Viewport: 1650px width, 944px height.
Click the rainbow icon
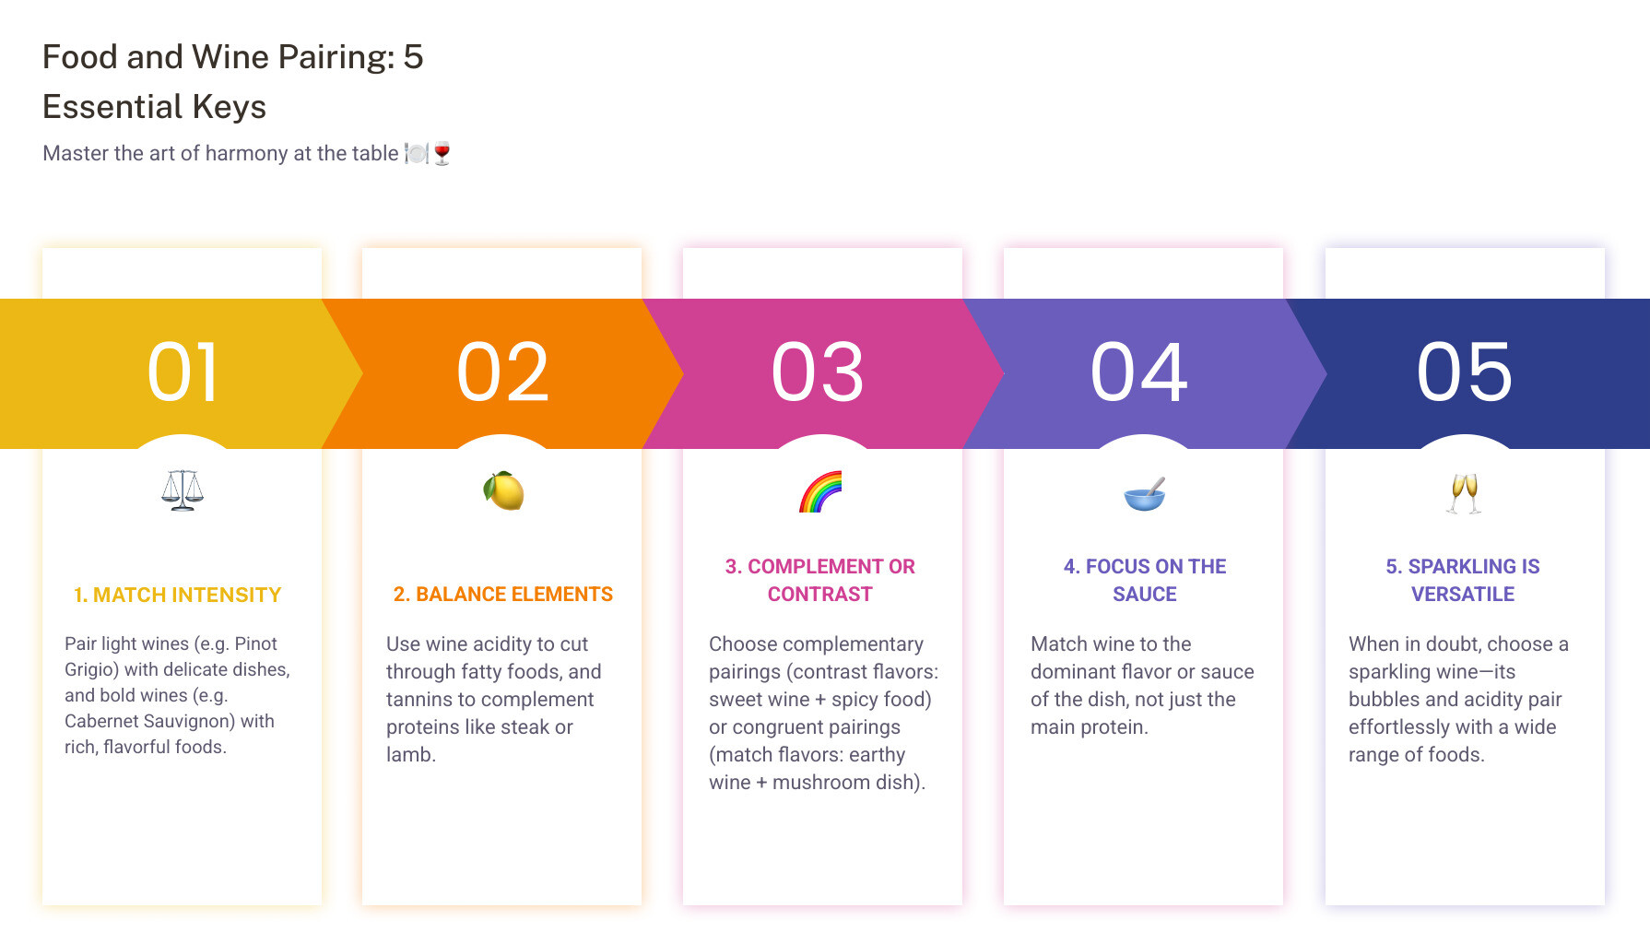click(x=820, y=491)
